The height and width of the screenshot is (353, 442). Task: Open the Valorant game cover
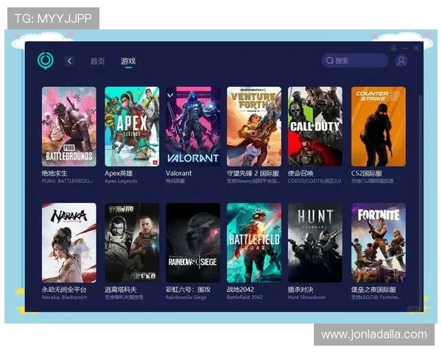(x=193, y=126)
